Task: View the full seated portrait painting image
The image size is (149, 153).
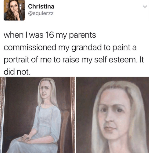Action: tap(37, 115)
